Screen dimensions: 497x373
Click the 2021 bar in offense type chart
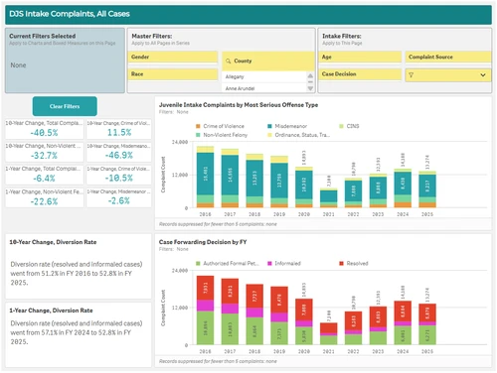pos(329,197)
